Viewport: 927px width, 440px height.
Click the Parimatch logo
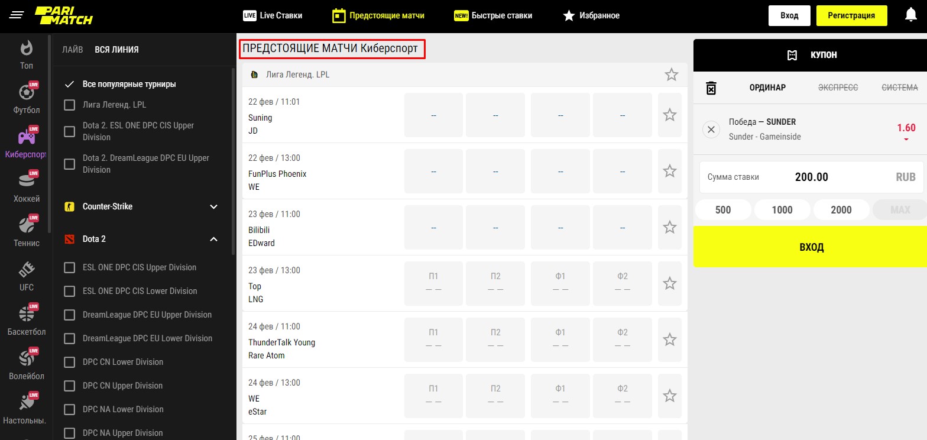pyautogui.click(x=63, y=15)
